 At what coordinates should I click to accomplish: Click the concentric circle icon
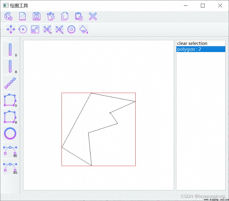pyautogui.click(x=71, y=29)
